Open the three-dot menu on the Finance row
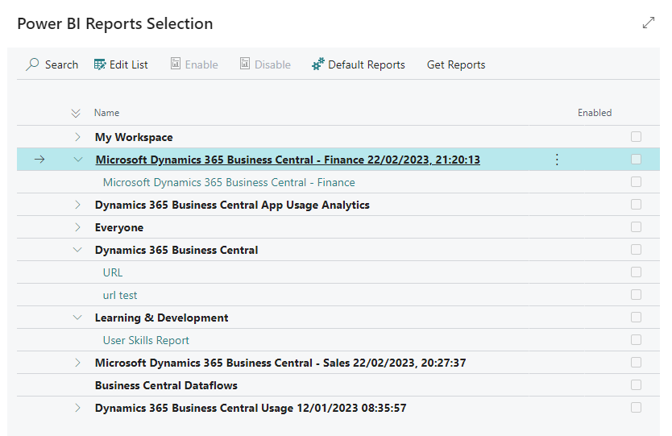 pos(557,160)
